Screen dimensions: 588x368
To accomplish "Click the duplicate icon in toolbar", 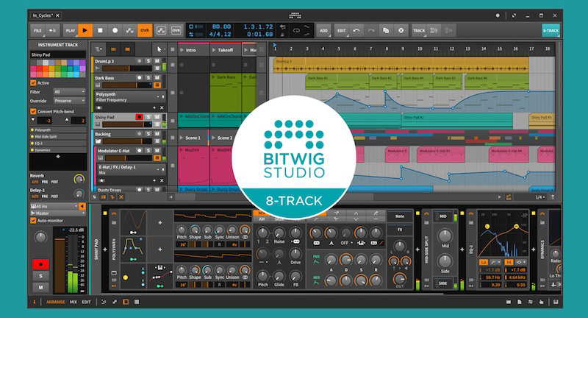I will (386, 30).
